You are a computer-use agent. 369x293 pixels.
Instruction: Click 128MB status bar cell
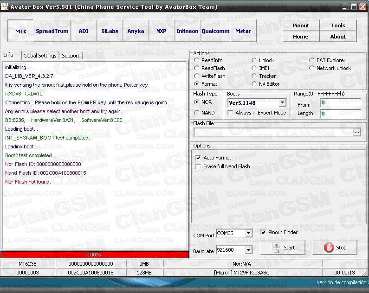pos(144,273)
